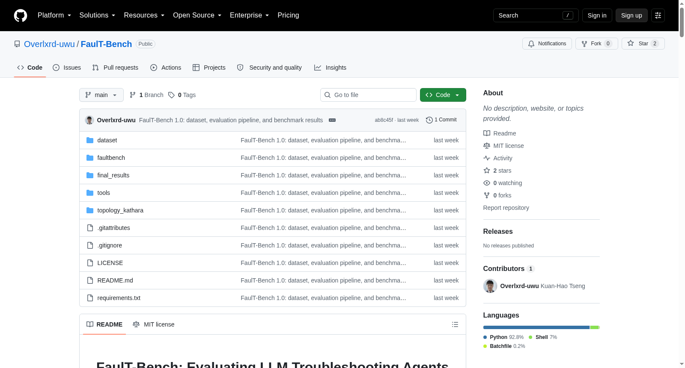Click the book icon beside Readme in About
The width and height of the screenshot is (685, 368).
coord(487,133)
